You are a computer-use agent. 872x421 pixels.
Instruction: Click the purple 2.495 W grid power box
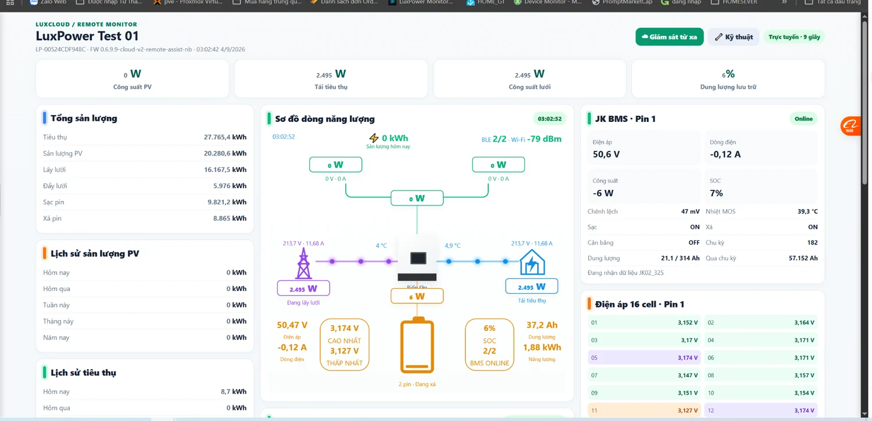tap(303, 288)
